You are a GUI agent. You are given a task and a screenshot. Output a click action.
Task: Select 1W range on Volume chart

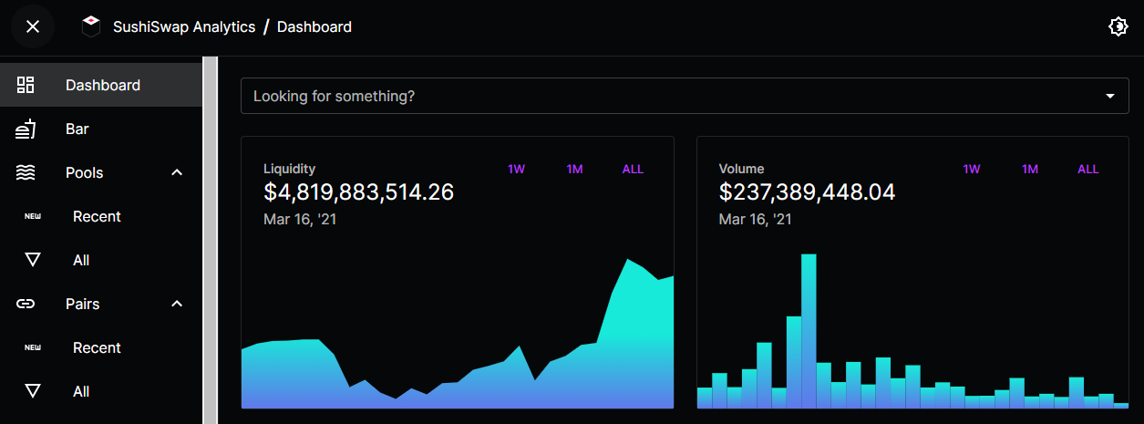click(x=972, y=169)
